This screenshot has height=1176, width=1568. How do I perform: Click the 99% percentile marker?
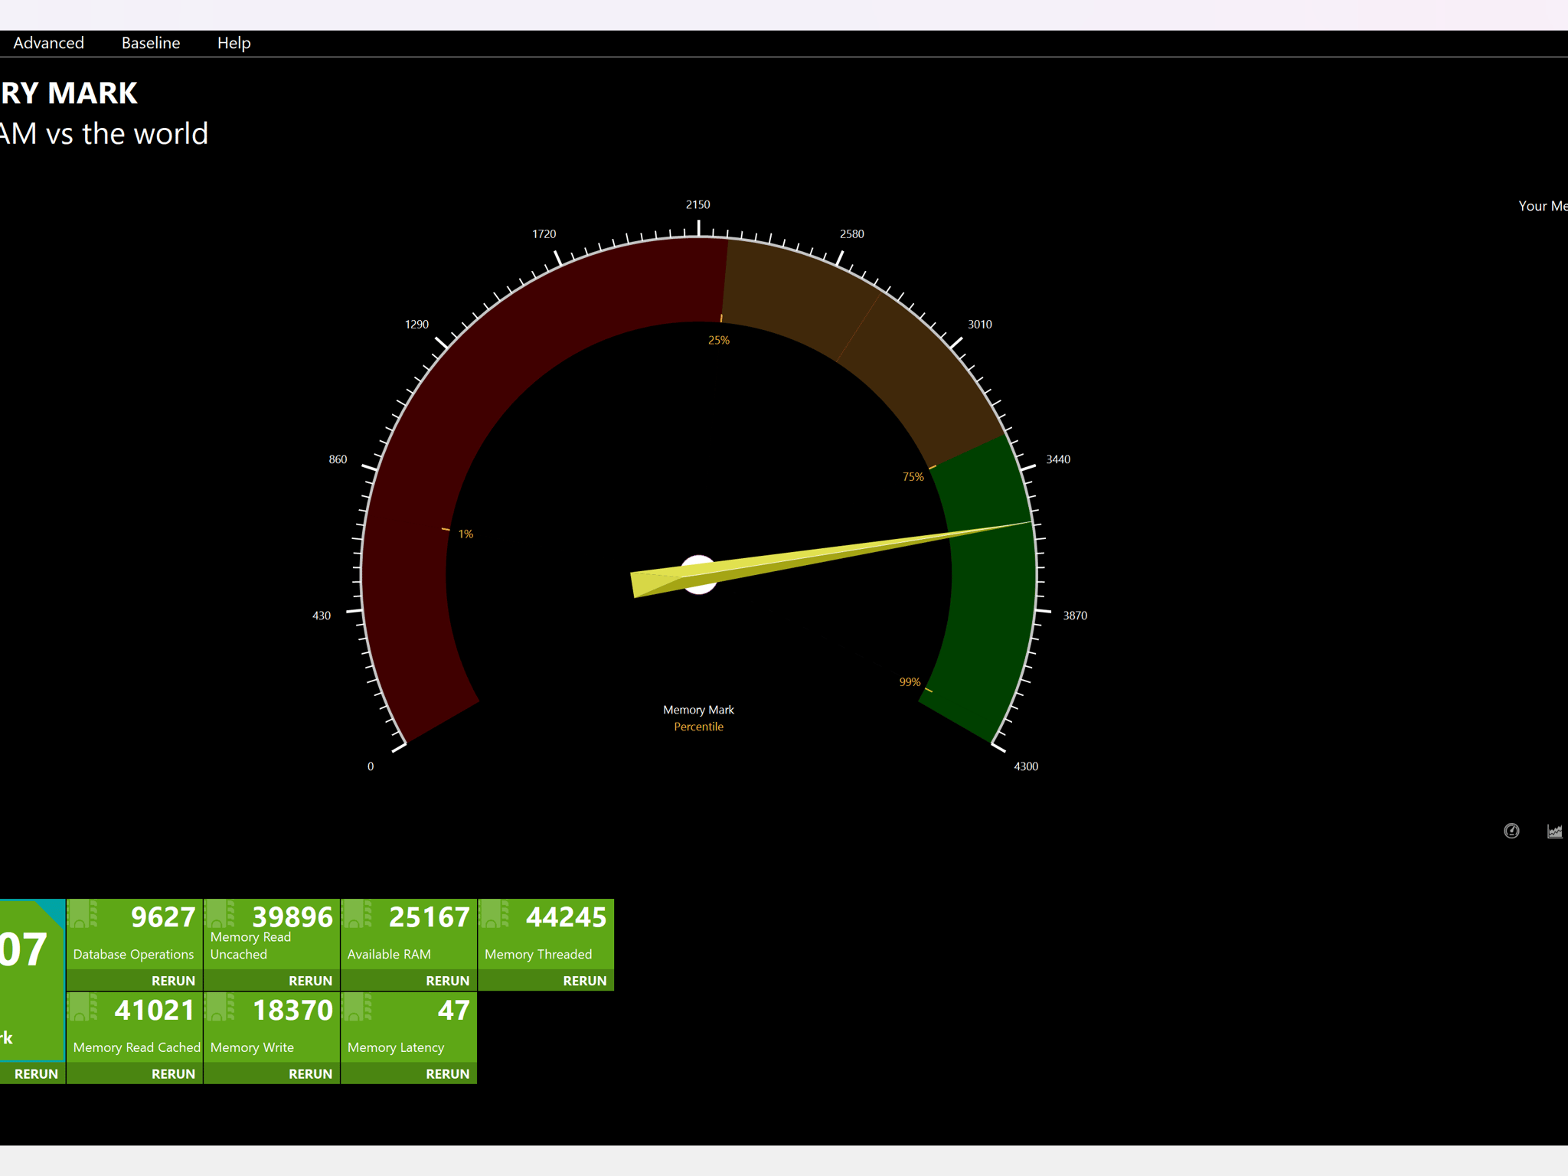(910, 681)
